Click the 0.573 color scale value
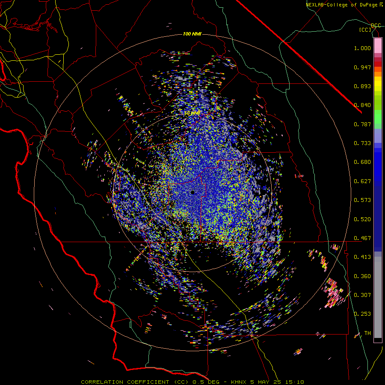Viewport: 385px width, 385px height. (362, 200)
